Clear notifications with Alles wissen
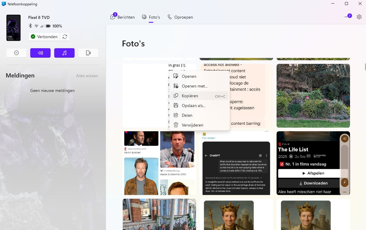Image resolution: width=366 pixels, height=230 pixels. pyautogui.click(x=87, y=76)
